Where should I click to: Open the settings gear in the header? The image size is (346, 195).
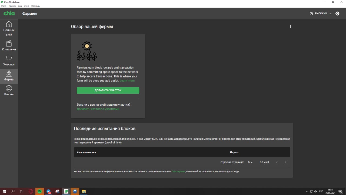pos(337,14)
